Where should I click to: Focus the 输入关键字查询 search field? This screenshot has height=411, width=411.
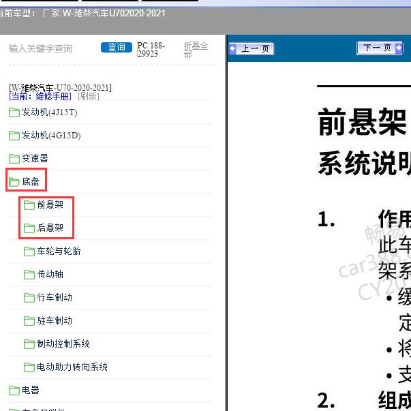click(x=41, y=49)
